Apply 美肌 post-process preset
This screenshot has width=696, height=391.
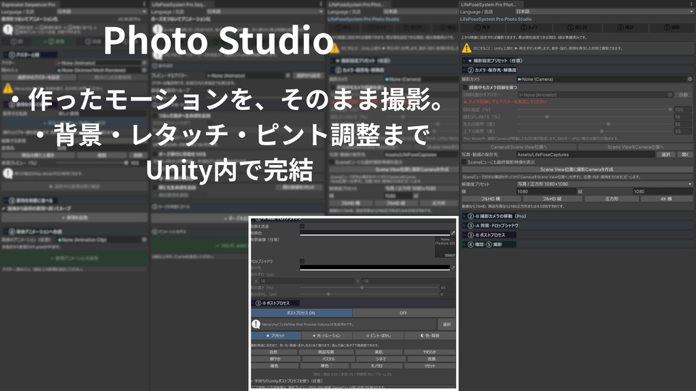(x=379, y=352)
